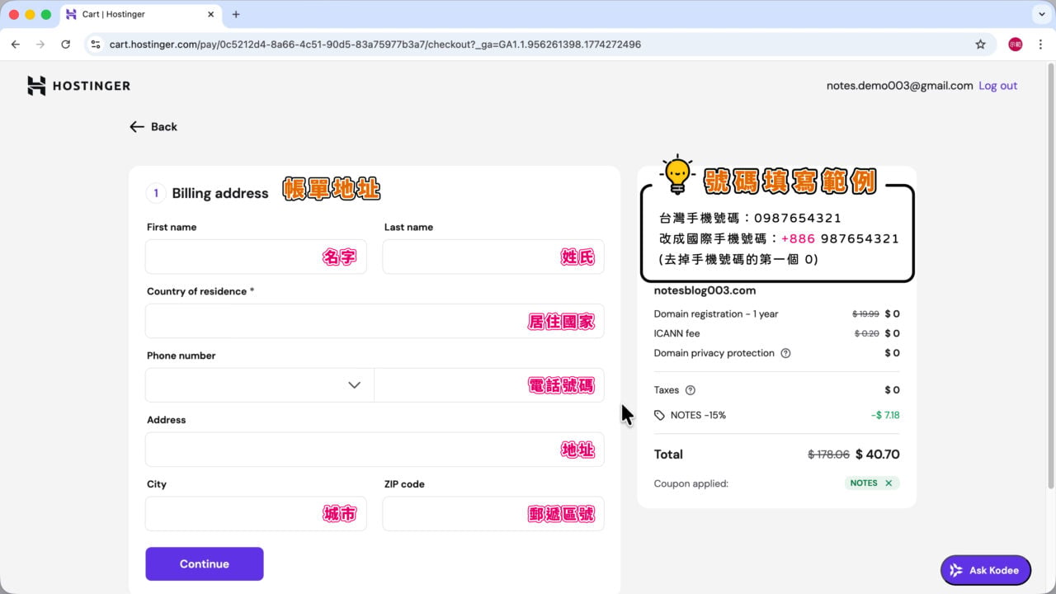Click into the Address field
The width and height of the screenshot is (1056, 594).
pyautogui.click(x=375, y=450)
